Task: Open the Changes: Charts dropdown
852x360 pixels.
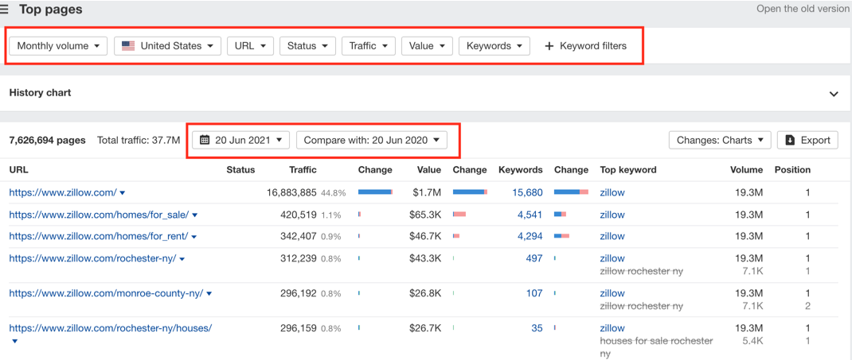Action: [720, 140]
